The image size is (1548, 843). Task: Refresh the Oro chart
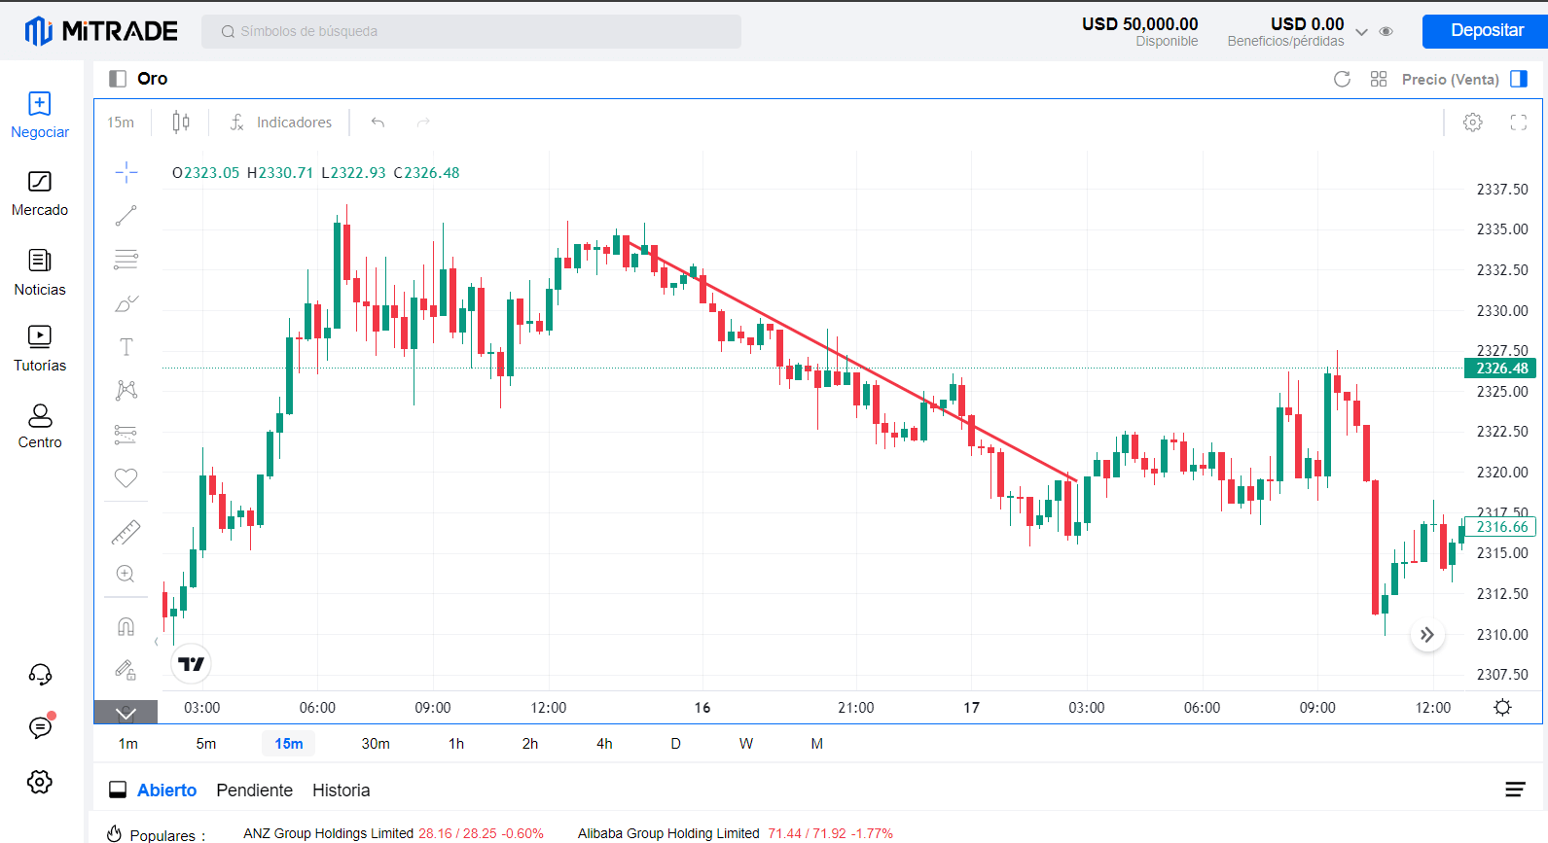click(x=1342, y=80)
